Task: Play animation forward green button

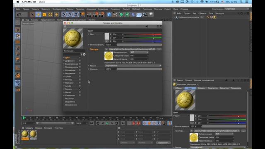Action: 107,123
